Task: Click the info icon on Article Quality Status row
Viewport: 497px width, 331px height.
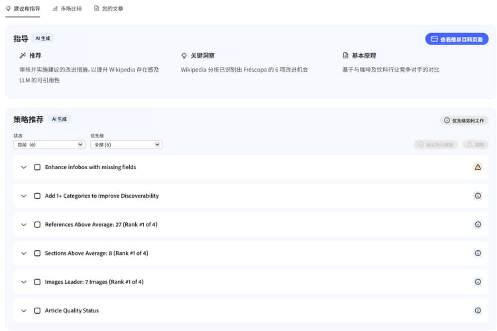Action: (x=478, y=310)
